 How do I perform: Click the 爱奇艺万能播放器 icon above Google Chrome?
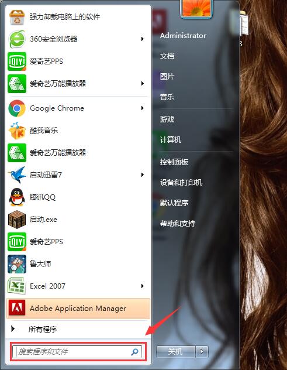pyautogui.click(x=17, y=84)
